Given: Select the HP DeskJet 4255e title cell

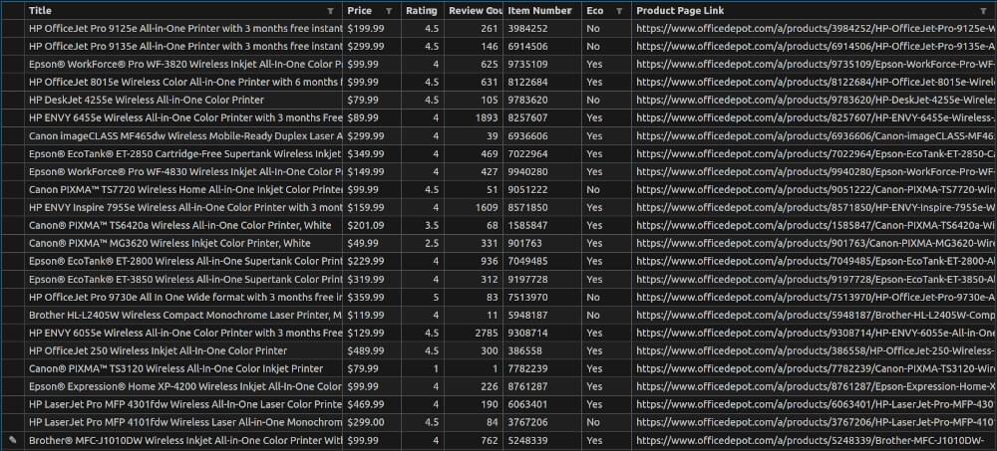Looking at the screenshot, I should click(x=184, y=100).
